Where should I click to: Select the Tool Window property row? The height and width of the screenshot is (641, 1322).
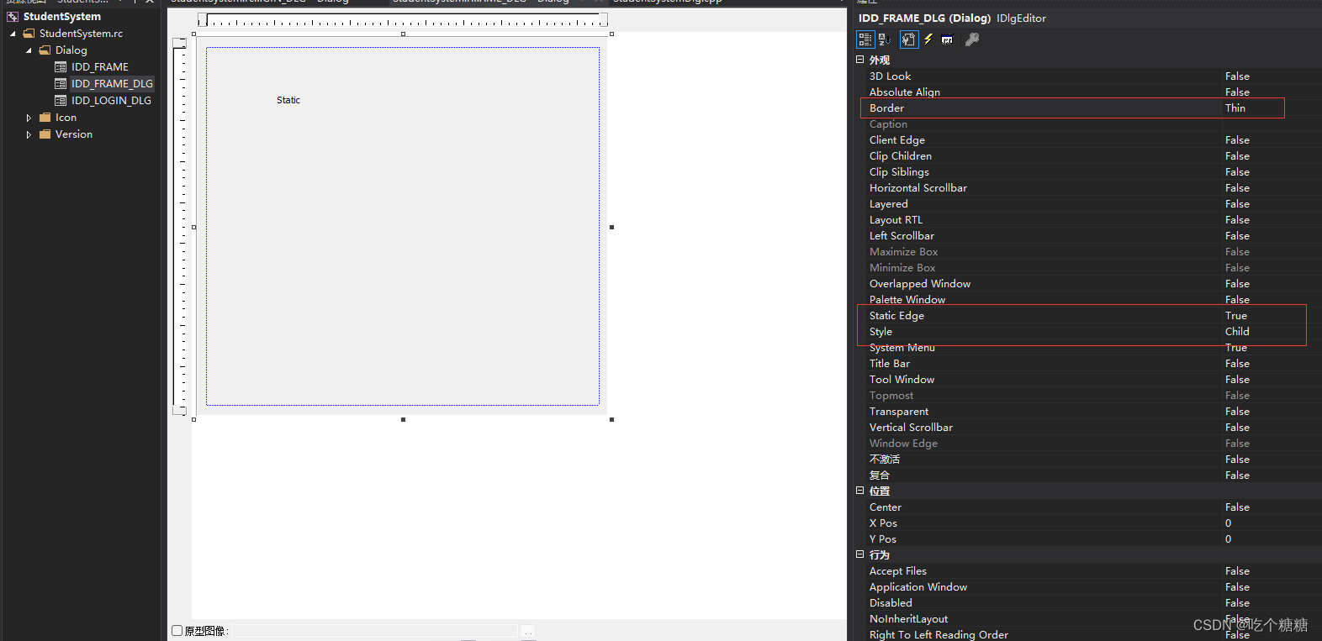tap(1094, 380)
